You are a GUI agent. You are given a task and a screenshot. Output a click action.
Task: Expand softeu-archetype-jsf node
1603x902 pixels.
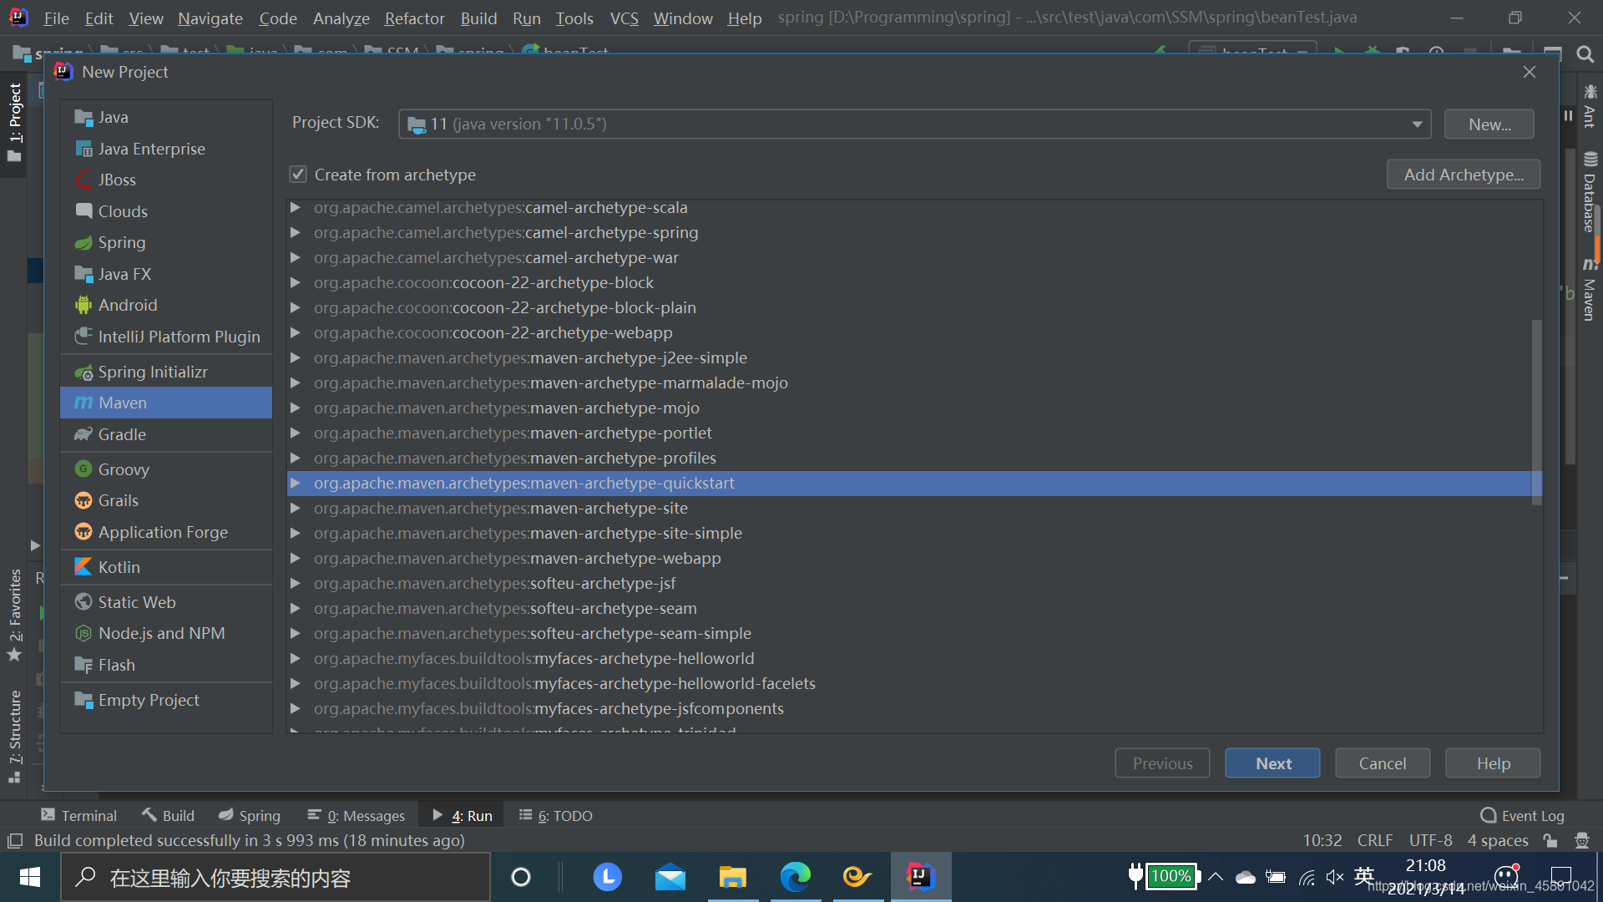[295, 583]
